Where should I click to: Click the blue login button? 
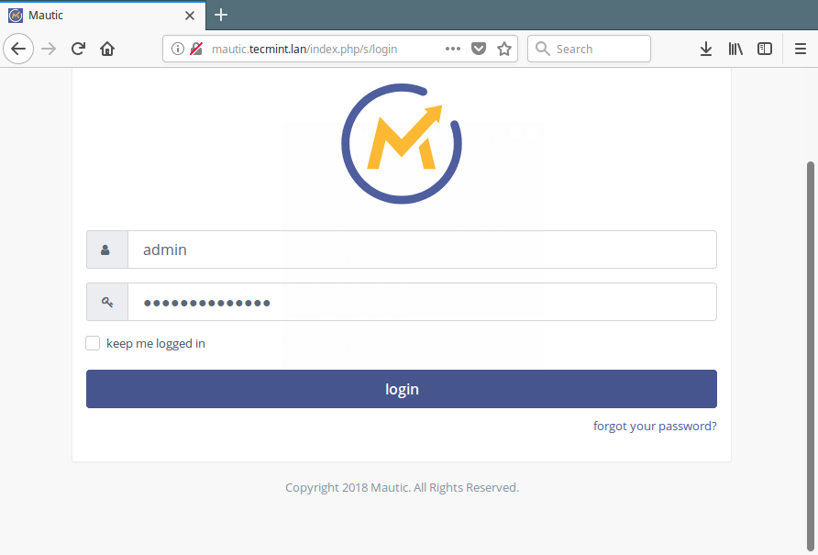click(402, 389)
